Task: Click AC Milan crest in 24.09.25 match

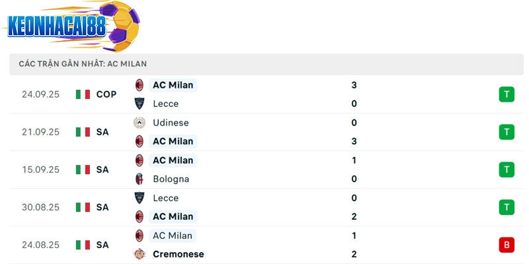Action: tap(140, 85)
